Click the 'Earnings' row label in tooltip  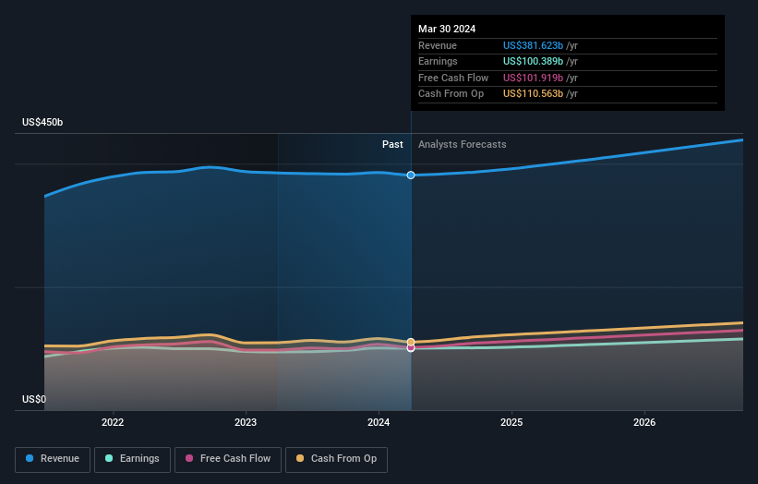point(438,61)
